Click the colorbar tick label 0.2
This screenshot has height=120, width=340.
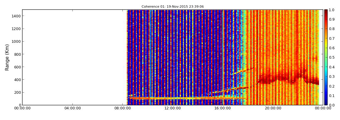pos(332,86)
